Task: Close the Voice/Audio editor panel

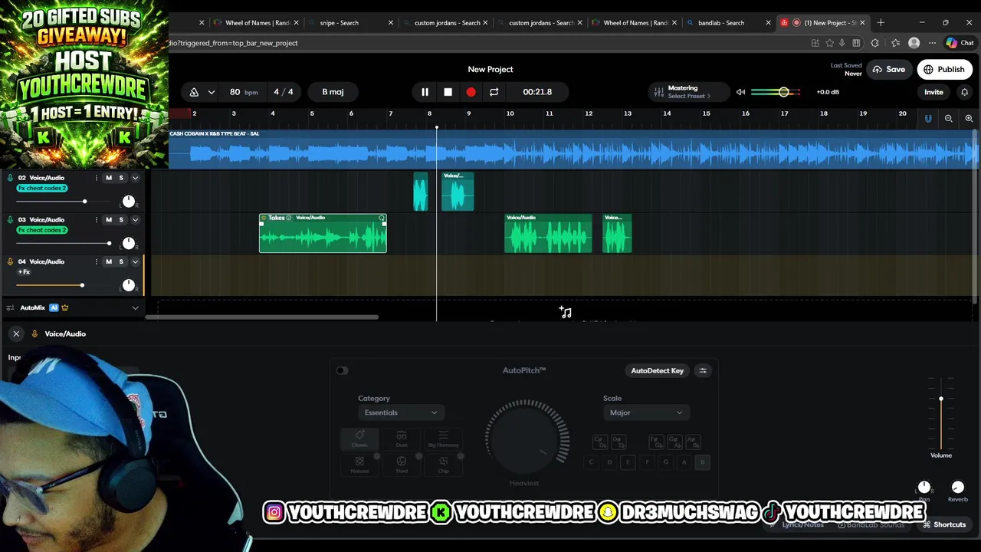Action: point(16,334)
